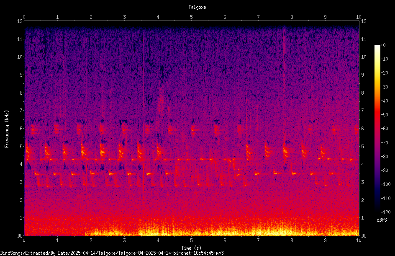Click the 12 kHz label on the left axis
395x256 pixels.
point(20,21)
